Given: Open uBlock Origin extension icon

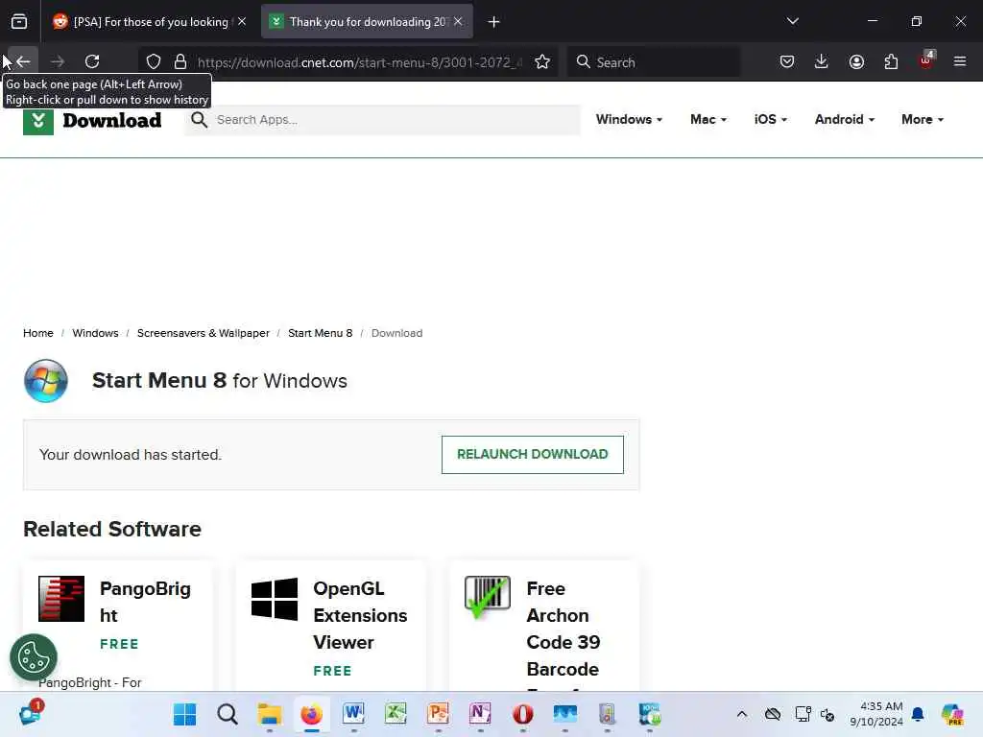Looking at the screenshot, I should [926, 61].
